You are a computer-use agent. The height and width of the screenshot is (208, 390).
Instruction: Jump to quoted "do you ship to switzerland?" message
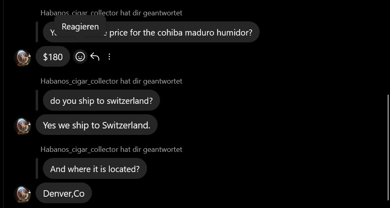click(101, 101)
